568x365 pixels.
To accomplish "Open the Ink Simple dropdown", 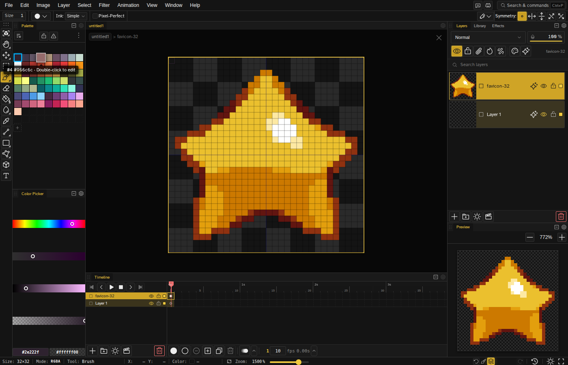I will click(x=76, y=16).
